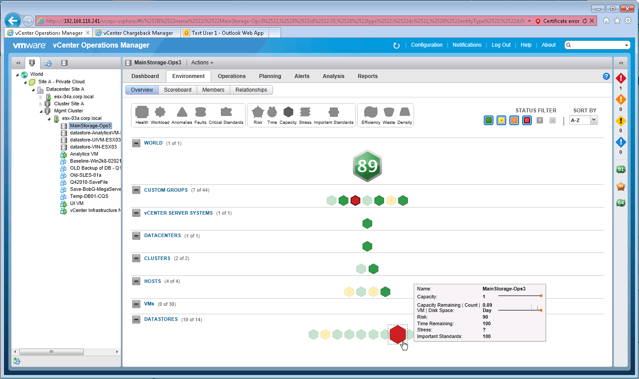Select the Risk badge icon
Image resolution: width=639 pixels, height=379 pixels.
(258, 112)
